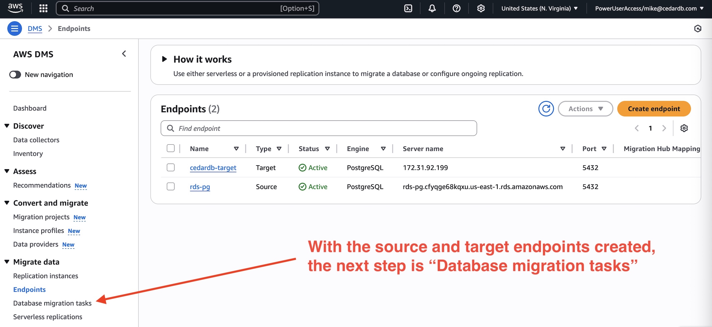712x327 pixels.
Task: Collapse the Migrate data section
Action: coord(6,261)
